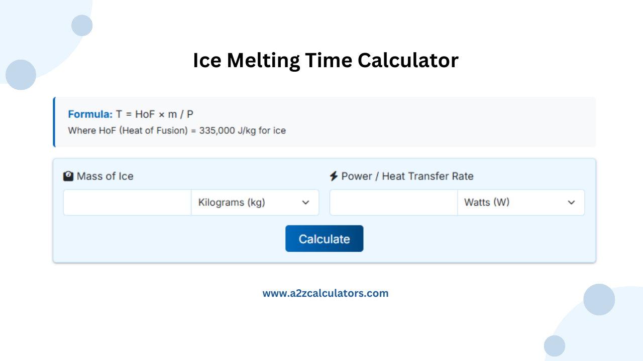This screenshot has height=361, width=643.
Task: Click the large decorative circle top-left corner
Action: point(20,75)
